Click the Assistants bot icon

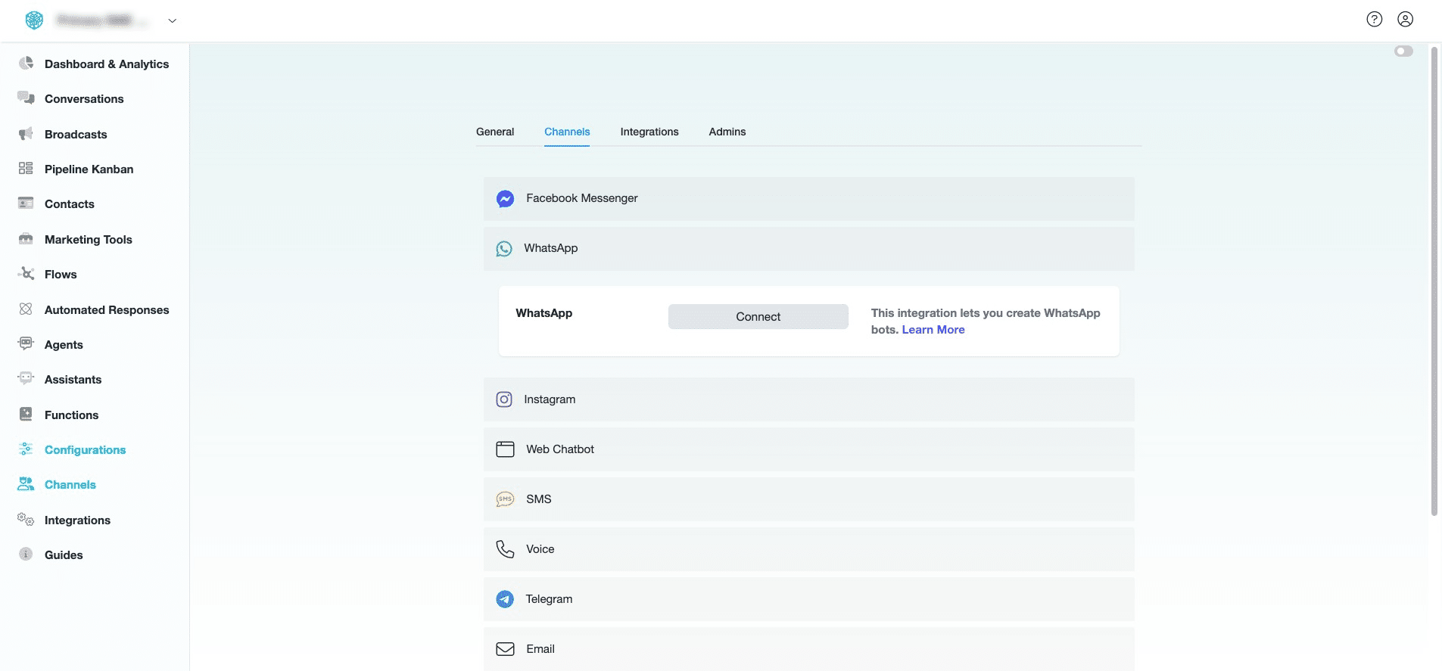click(x=26, y=379)
